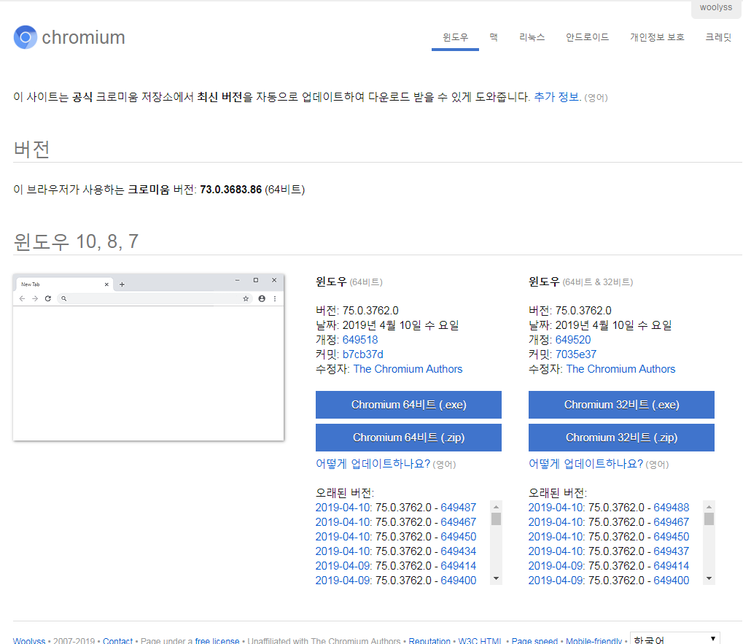743x644 pixels.
Task: Click the browser window preview thumbnail
Action: pyautogui.click(x=148, y=357)
